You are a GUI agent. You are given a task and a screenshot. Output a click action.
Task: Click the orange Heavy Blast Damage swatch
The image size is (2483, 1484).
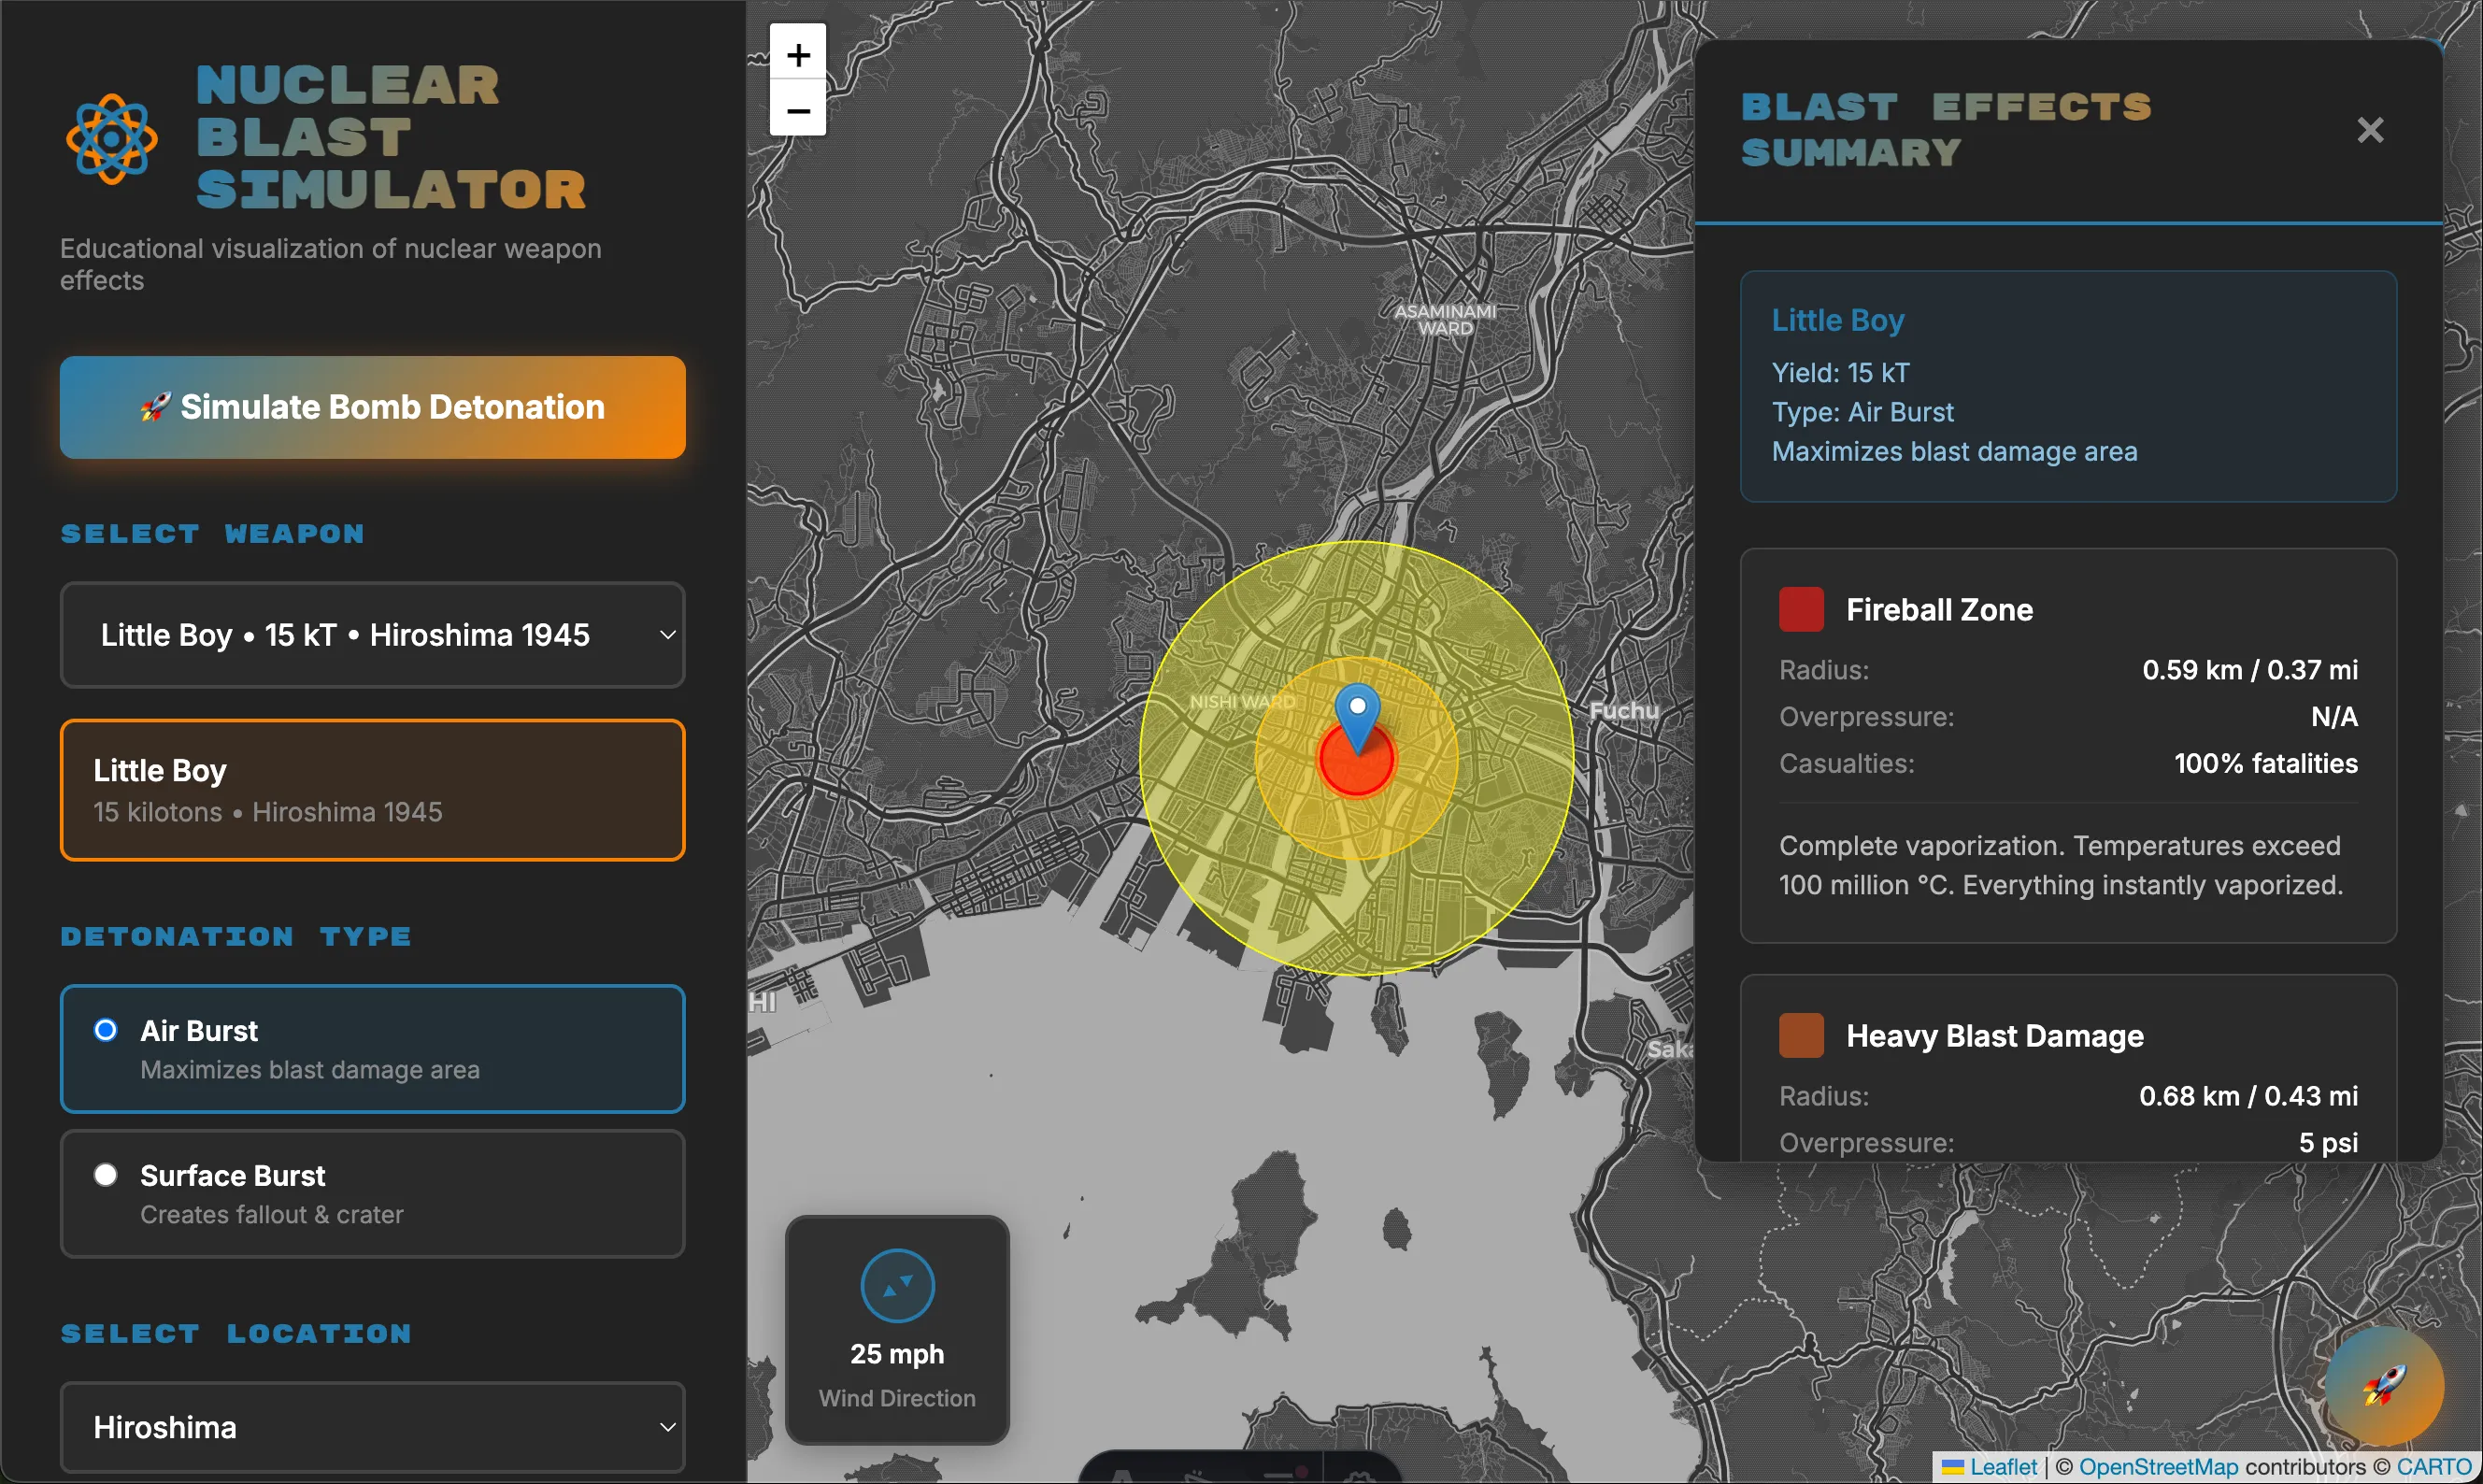tap(1800, 1035)
